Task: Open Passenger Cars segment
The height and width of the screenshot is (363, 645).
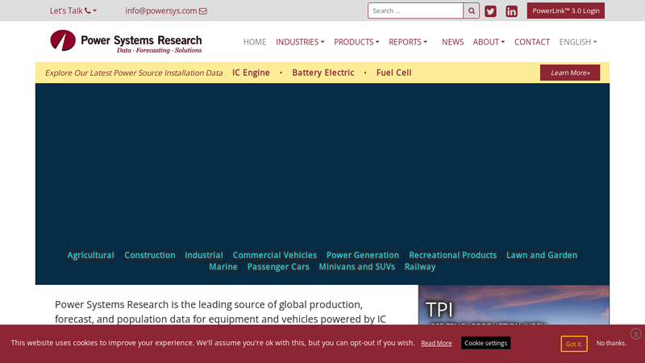Action: (278, 267)
